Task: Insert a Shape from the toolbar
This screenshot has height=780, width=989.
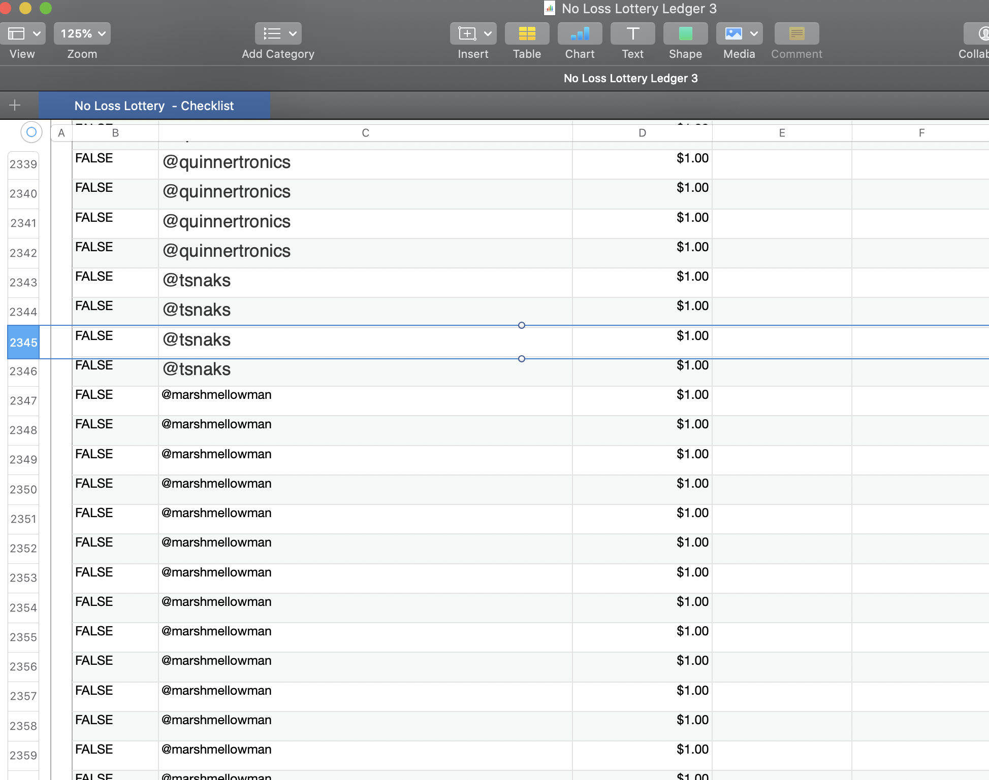Action: 685,33
